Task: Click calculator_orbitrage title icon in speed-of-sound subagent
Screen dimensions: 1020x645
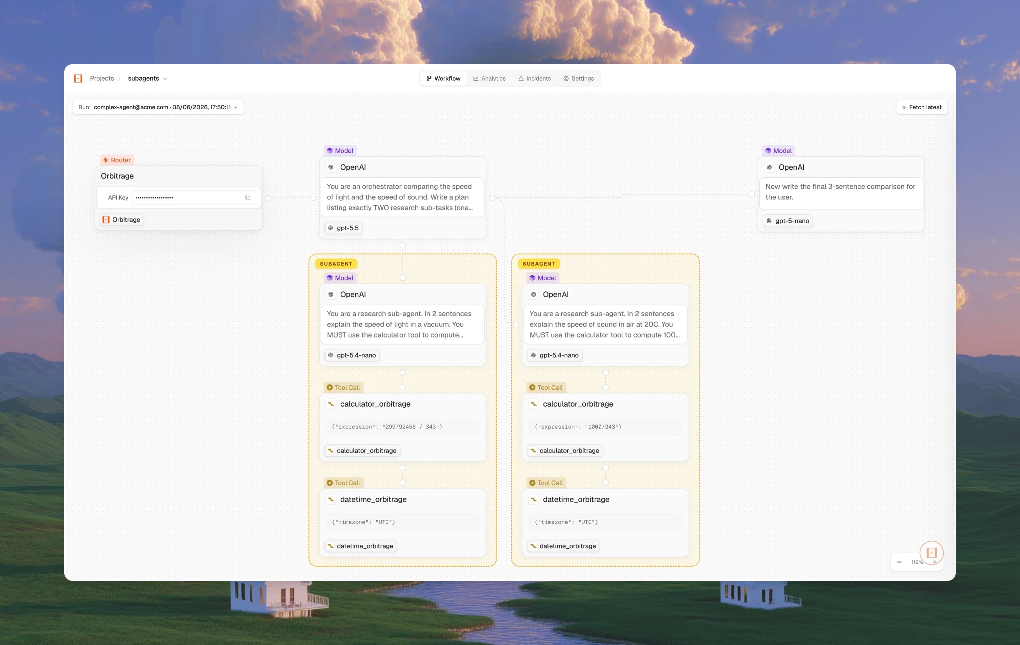Action: click(x=534, y=404)
